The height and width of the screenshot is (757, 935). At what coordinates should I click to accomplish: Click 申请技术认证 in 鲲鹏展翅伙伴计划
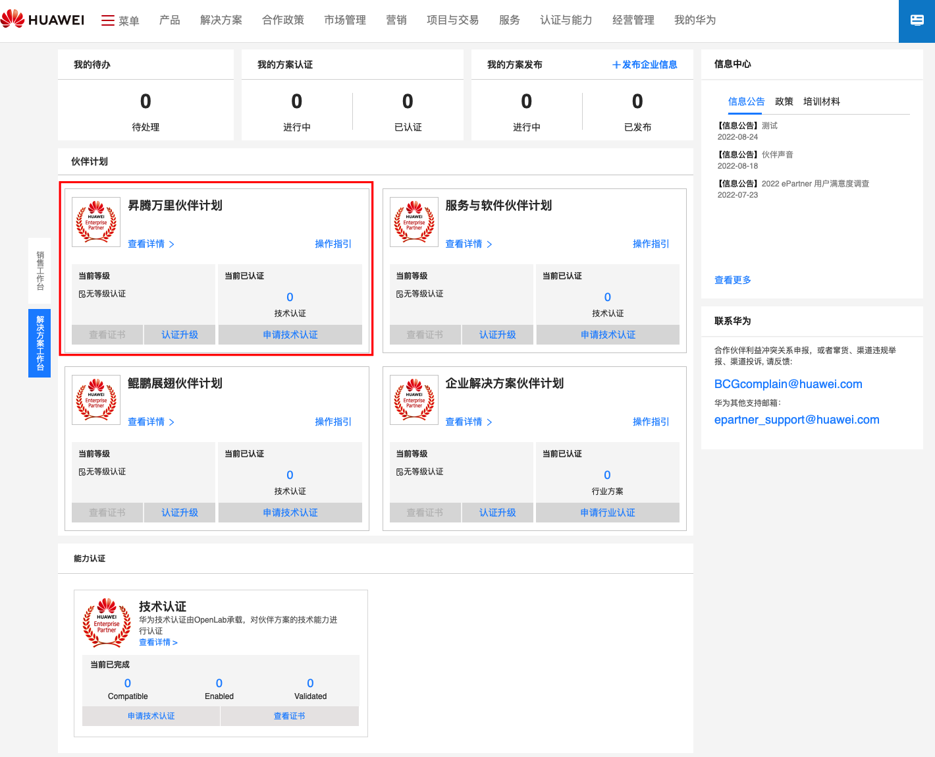pyautogui.click(x=290, y=513)
